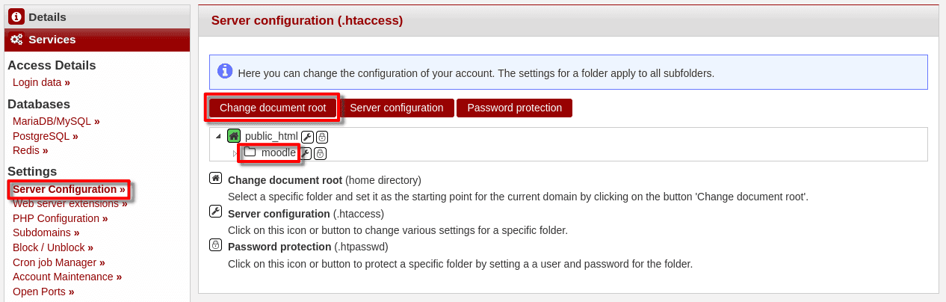
Task: Open the MariaDB/MySQL link
Action: pos(52,121)
